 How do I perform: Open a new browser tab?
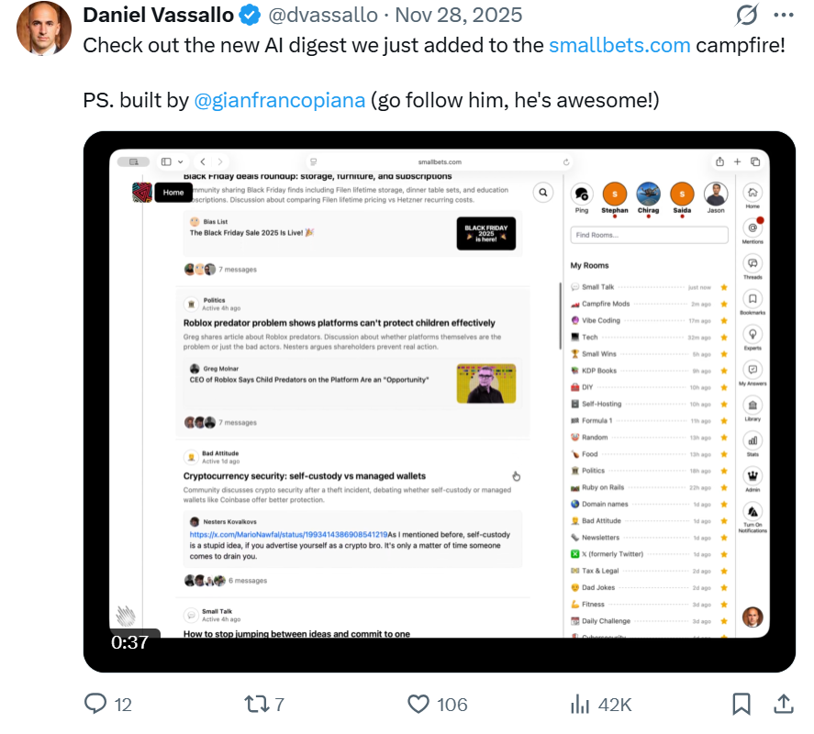click(738, 161)
